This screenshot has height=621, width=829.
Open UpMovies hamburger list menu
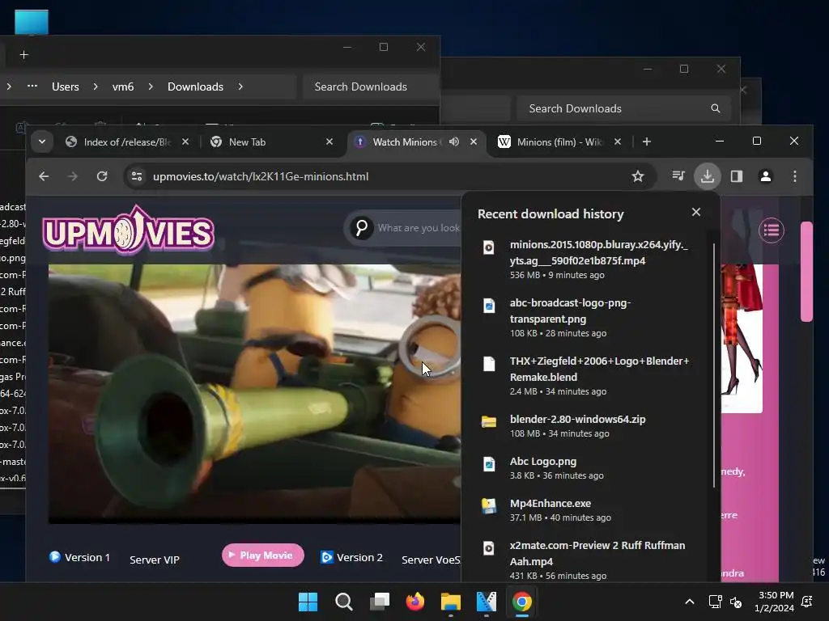tap(772, 230)
